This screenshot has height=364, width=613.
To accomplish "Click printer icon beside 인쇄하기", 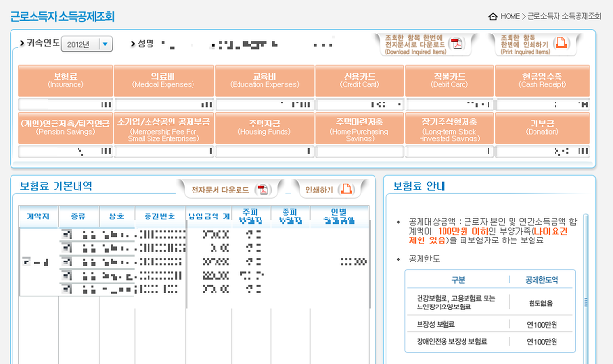I will tap(346, 190).
